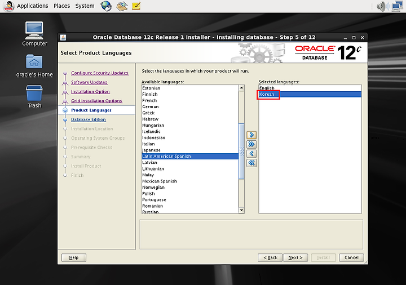Select Malay in available languages

point(190,175)
